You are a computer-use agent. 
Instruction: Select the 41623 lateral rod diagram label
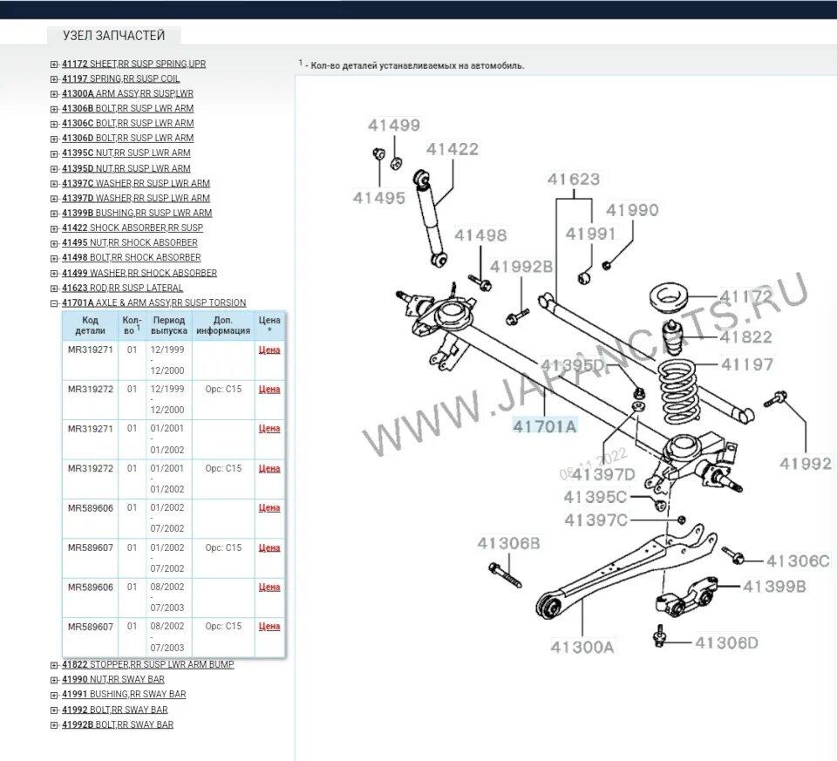(573, 180)
